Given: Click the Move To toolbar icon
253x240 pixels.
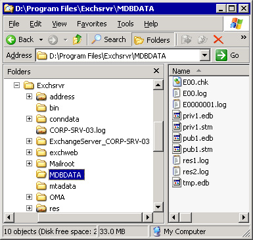Looking at the screenshot, I should [186, 39].
